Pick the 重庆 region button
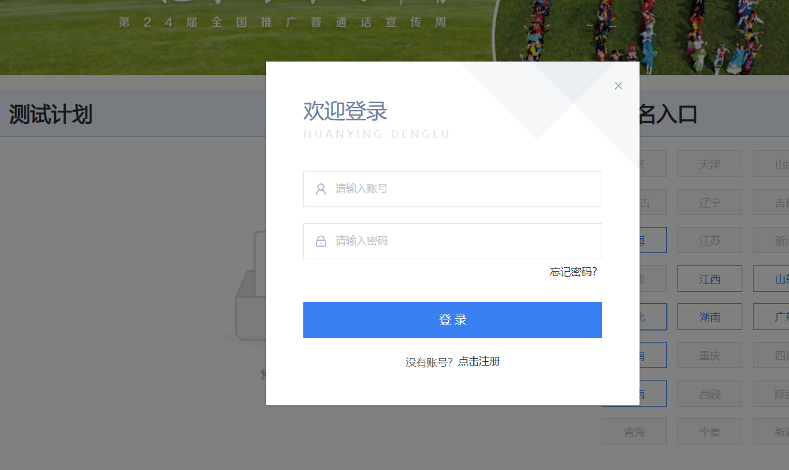Screen dimensions: 789x470 [709, 356]
